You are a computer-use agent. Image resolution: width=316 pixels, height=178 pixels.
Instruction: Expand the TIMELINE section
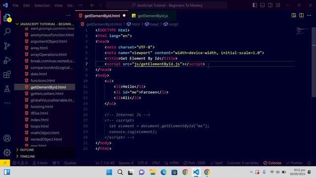point(45,156)
